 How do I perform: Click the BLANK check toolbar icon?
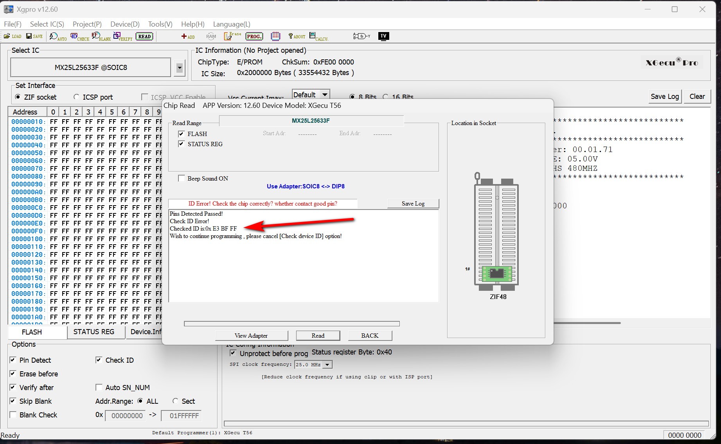click(x=101, y=37)
